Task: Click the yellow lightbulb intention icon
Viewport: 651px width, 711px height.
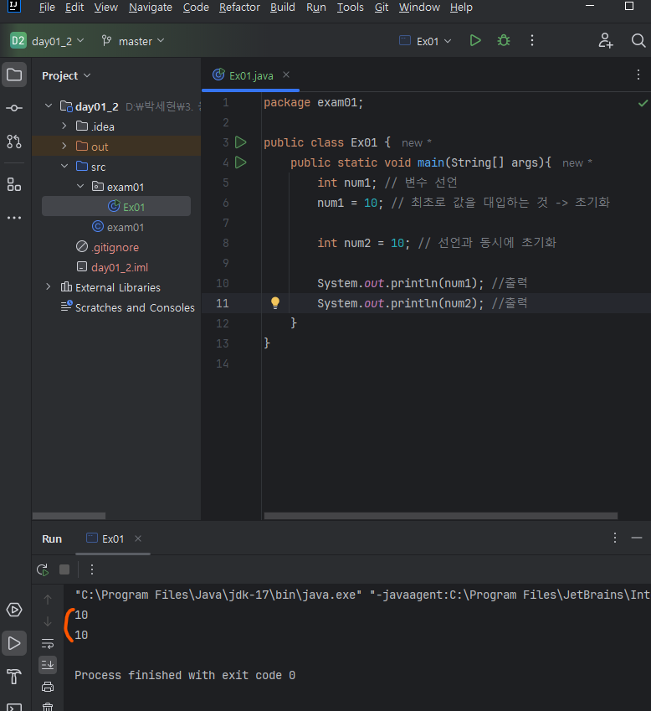Action: 274,303
